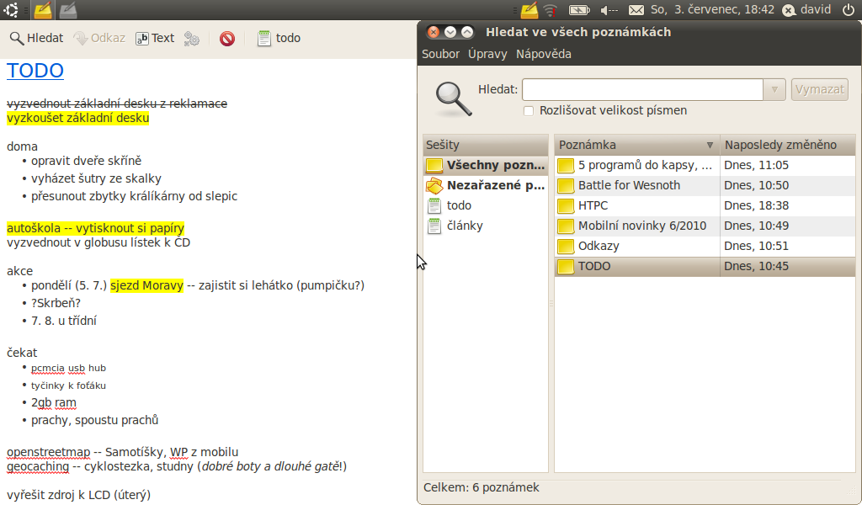Select the HTPC note row
The image size is (862, 505).
click(x=705, y=205)
